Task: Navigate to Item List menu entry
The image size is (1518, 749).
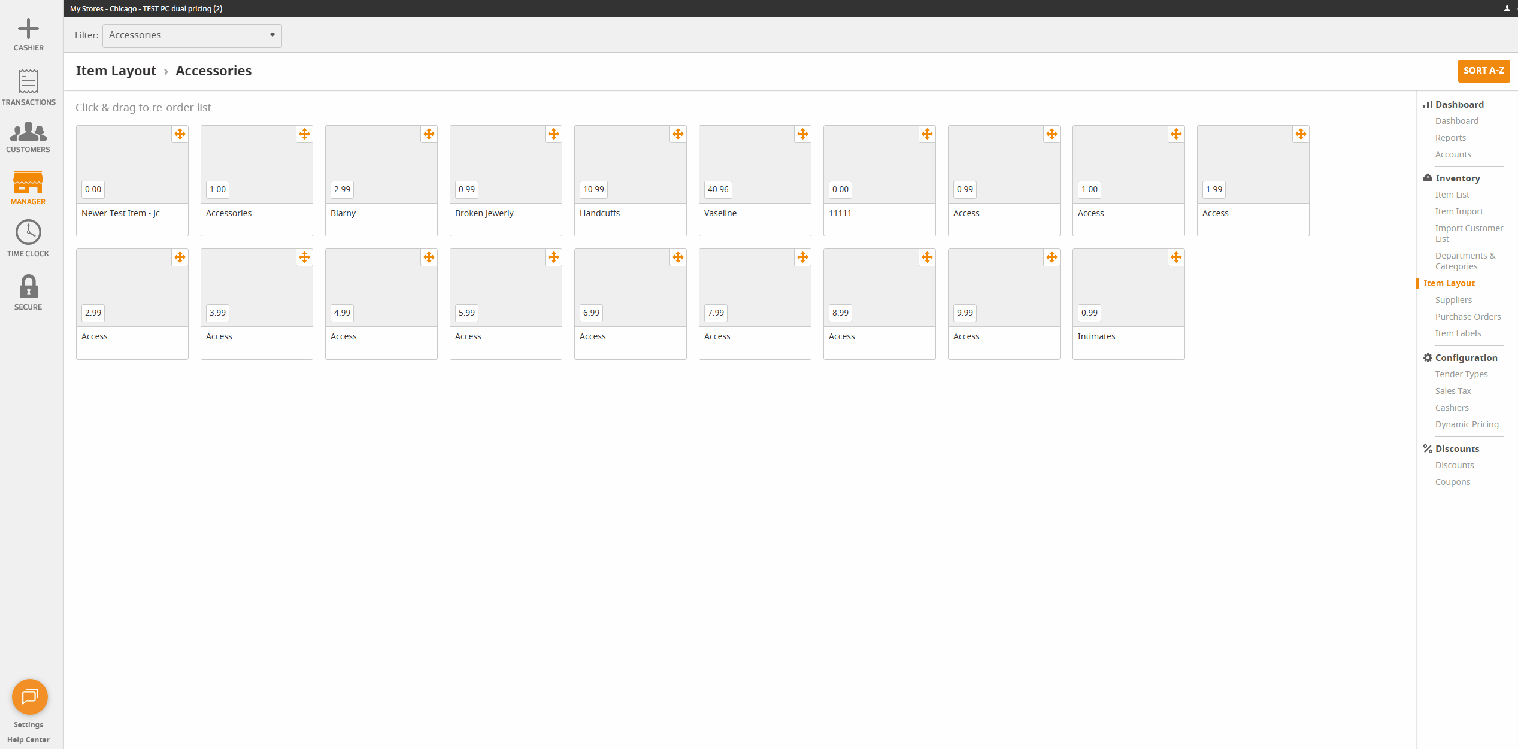Action: coord(1452,195)
